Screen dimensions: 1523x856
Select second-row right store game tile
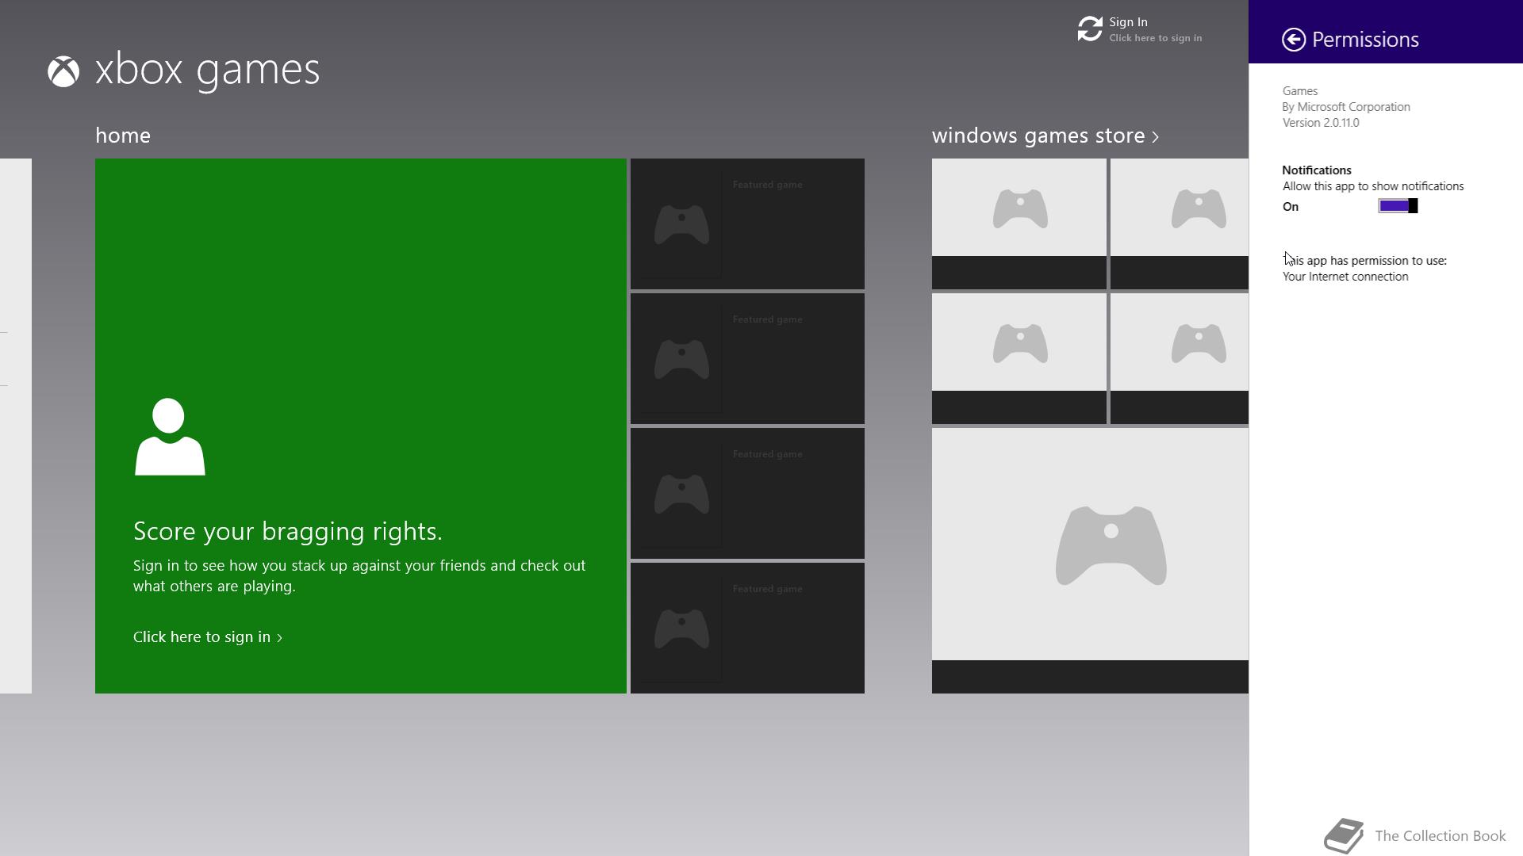[x=1180, y=358]
